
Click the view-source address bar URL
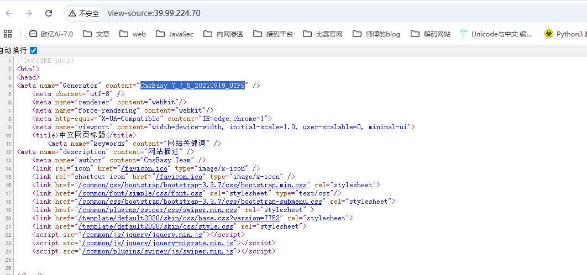(154, 13)
